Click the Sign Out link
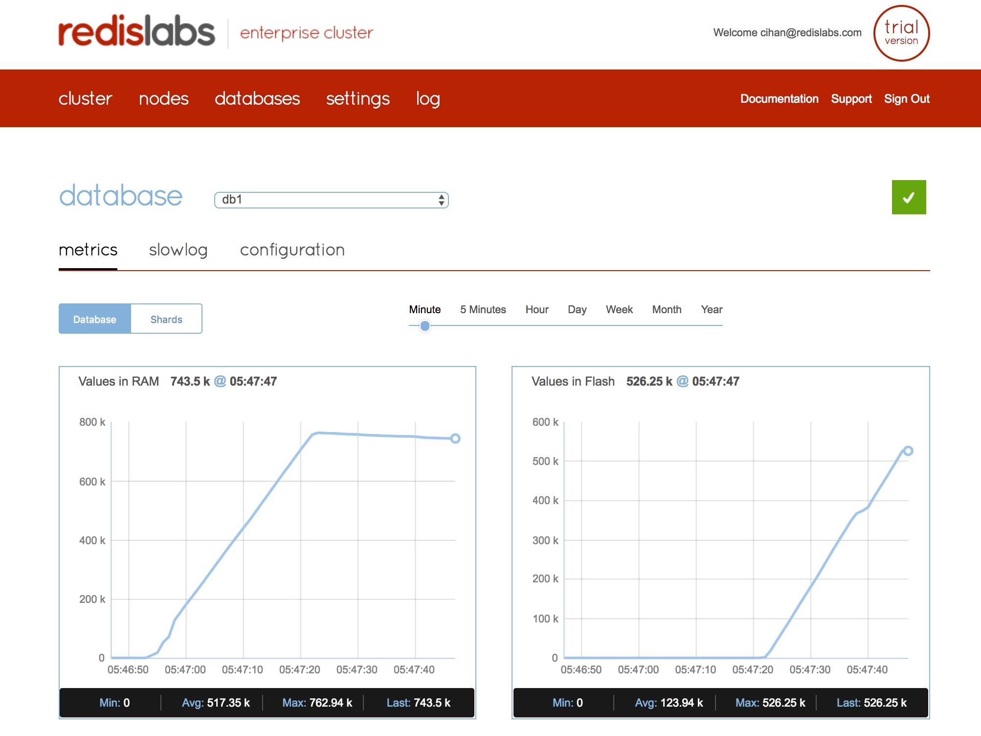Image resolution: width=981 pixels, height=736 pixels. coord(906,99)
